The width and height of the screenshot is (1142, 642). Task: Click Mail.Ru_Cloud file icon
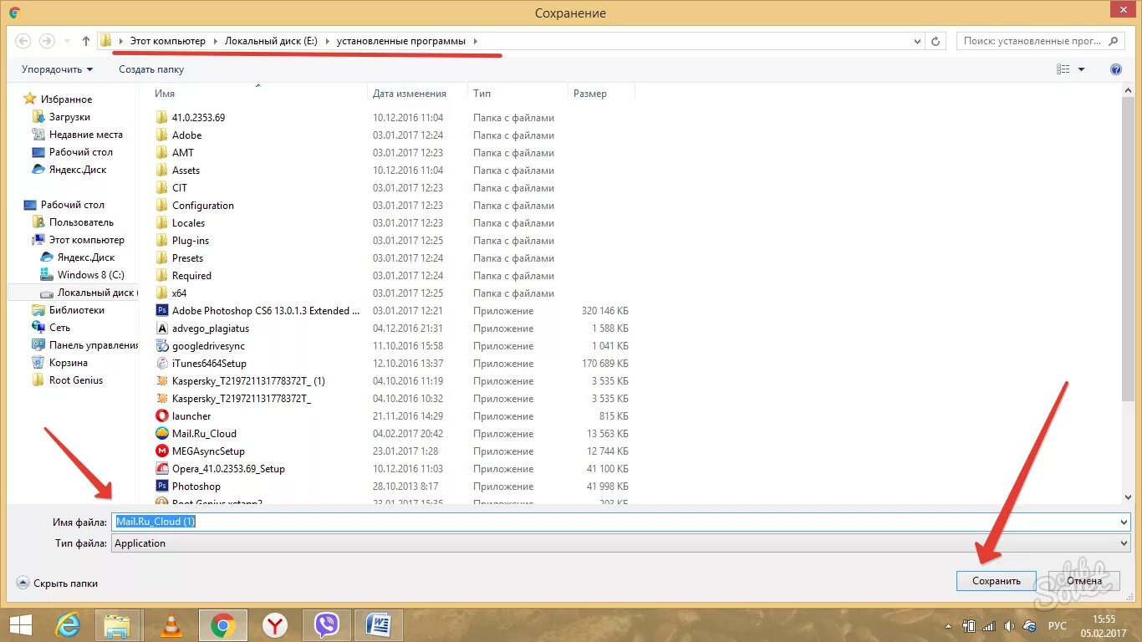coord(162,433)
